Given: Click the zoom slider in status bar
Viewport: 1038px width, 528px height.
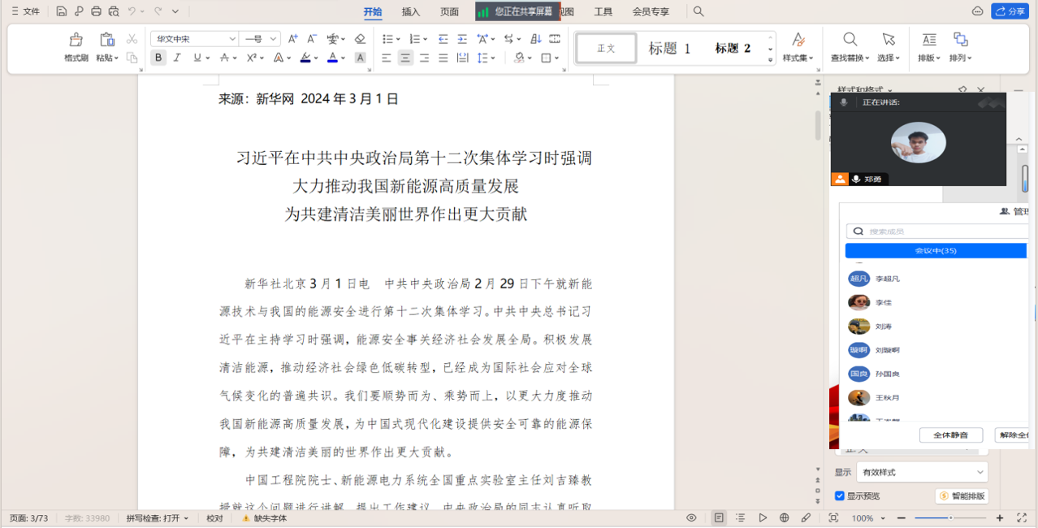Looking at the screenshot, I should (x=950, y=517).
